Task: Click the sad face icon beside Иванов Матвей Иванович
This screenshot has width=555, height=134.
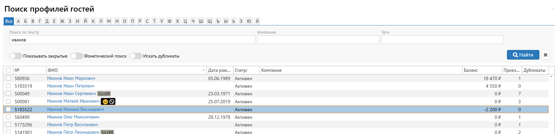Action: pyautogui.click(x=105, y=102)
